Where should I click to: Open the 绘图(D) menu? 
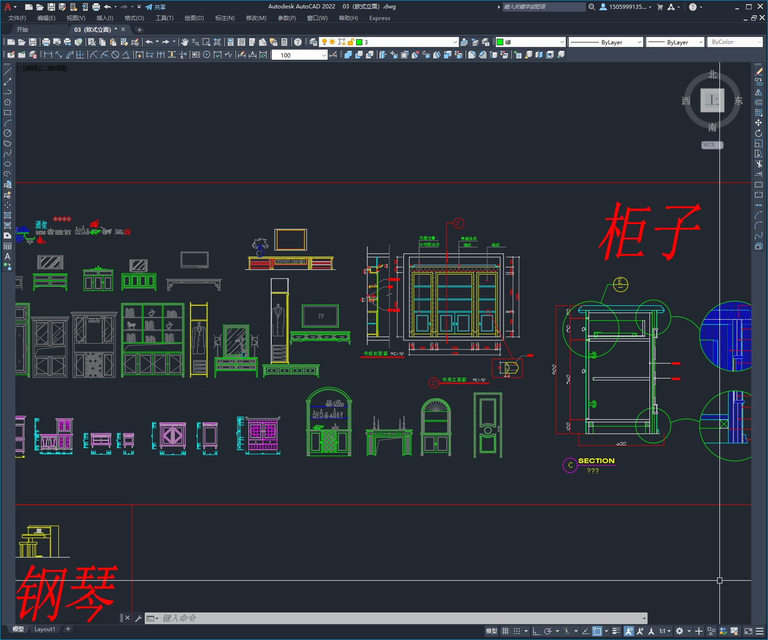click(193, 18)
